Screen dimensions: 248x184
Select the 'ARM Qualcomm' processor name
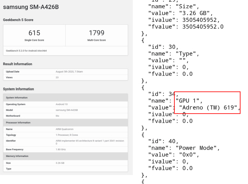64,129
